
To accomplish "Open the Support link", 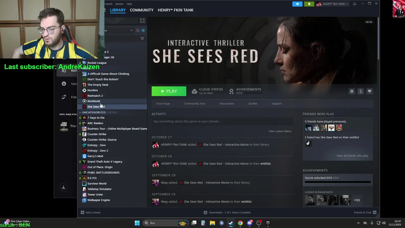I will tap(277, 104).
